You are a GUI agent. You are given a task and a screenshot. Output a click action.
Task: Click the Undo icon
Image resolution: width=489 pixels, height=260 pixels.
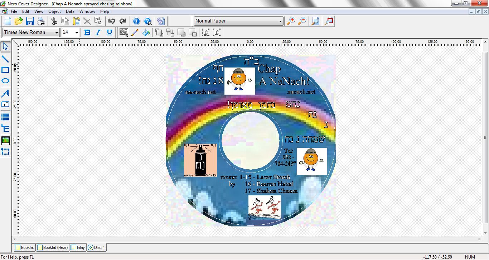[111, 21]
